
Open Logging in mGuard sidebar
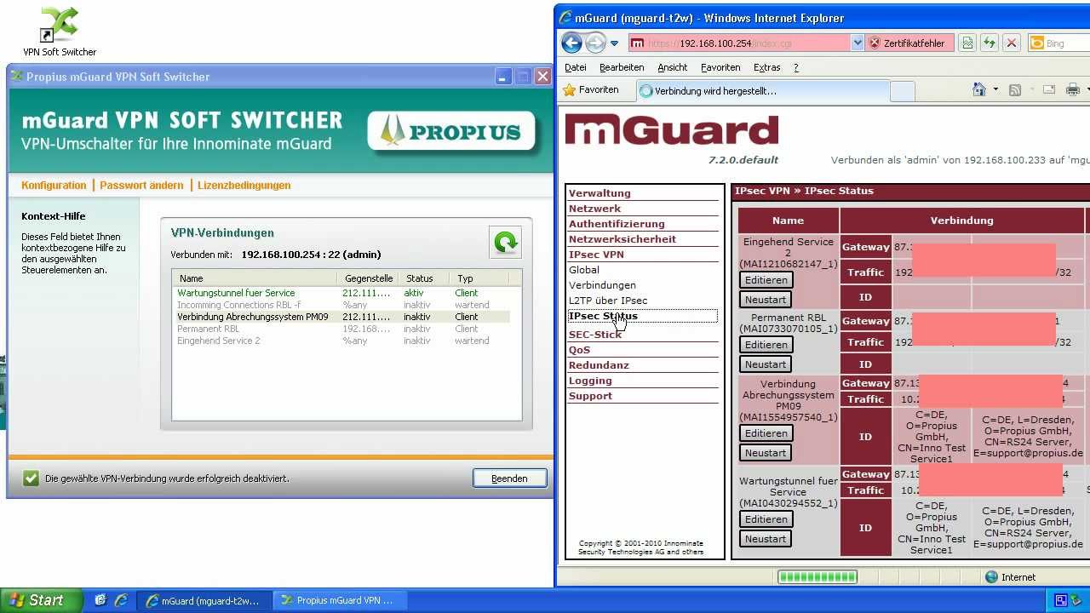pos(590,381)
